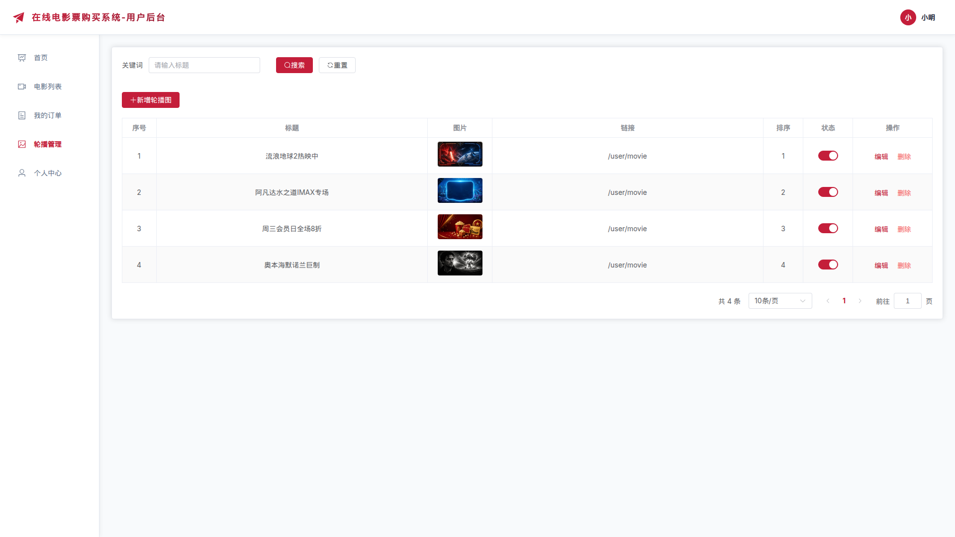The width and height of the screenshot is (955, 537).
Task: Click title cell 流浪地球2热映中
Action: (x=292, y=156)
